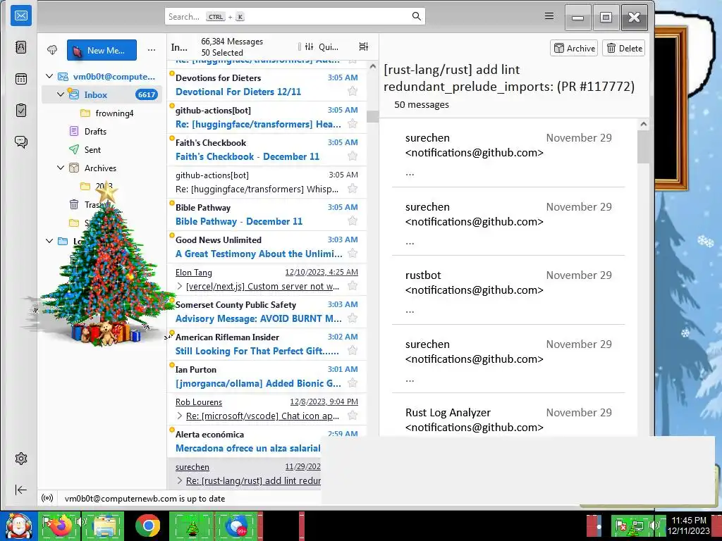Collapse the Local Folders tree chevron
This screenshot has height=541, width=722.
50,241
